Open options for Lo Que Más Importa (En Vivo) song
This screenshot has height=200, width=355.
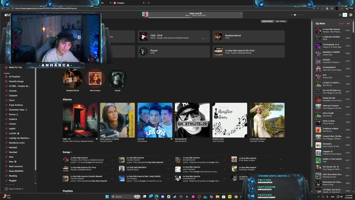(112, 169)
